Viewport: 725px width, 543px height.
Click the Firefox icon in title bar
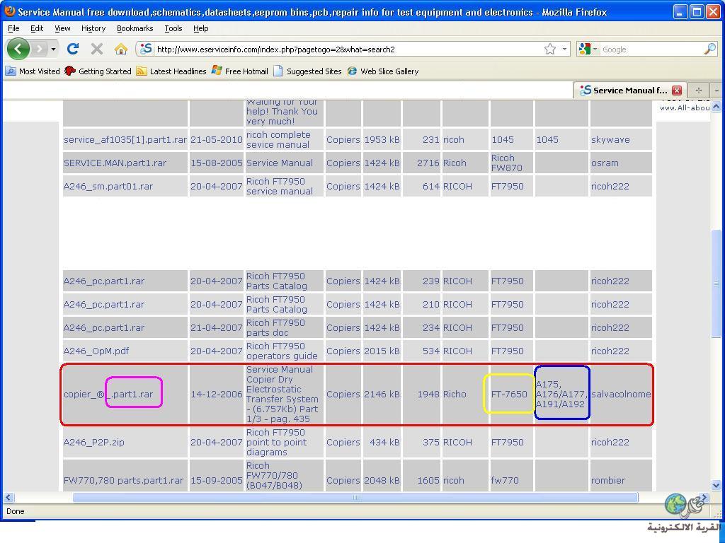(9, 11)
